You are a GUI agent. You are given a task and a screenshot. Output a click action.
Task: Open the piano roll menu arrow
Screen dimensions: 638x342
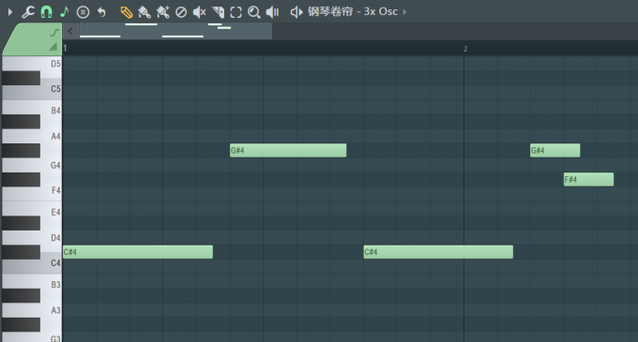click(x=10, y=12)
